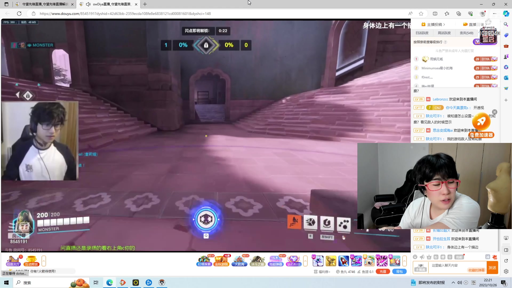512x288 pixels.
Task: Click the Windows taskbar search box
Action: pos(51,283)
